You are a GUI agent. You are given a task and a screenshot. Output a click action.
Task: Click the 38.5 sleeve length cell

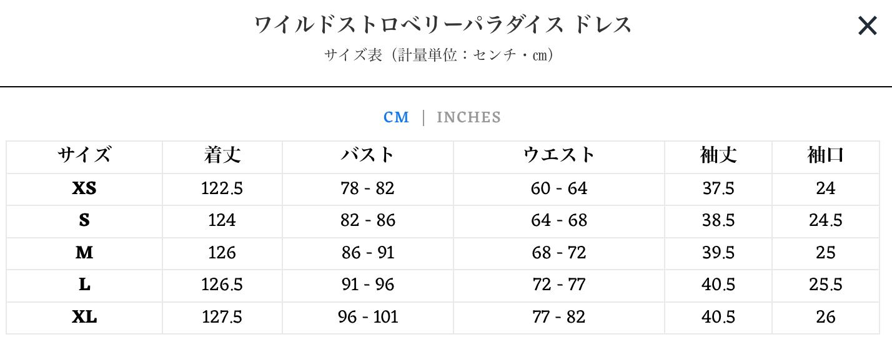(718, 220)
